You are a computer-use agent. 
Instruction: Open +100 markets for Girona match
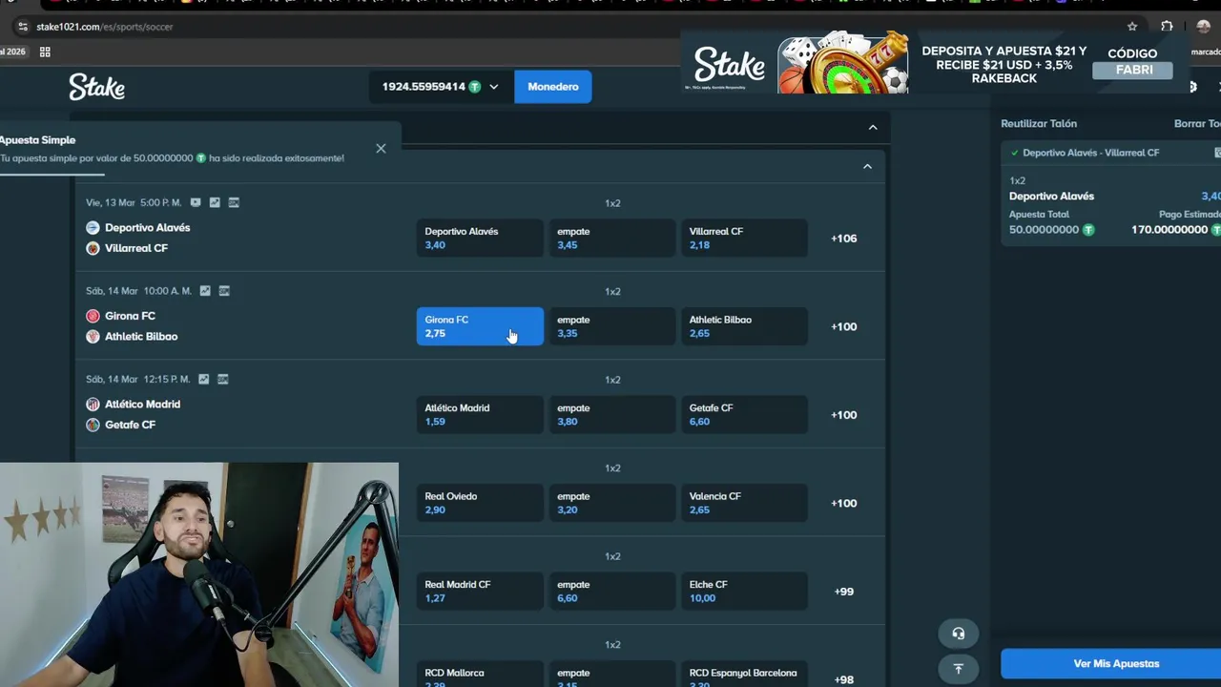pyautogui.click(x=843, y=326)
